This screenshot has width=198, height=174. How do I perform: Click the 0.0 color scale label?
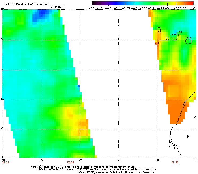(x=185, y=9)
